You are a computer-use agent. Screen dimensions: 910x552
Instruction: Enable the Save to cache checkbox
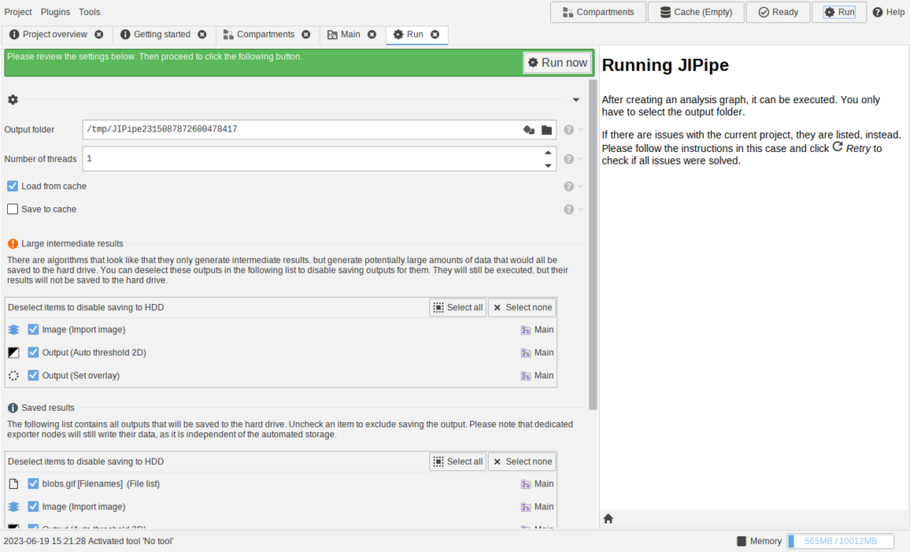point(12,209)
